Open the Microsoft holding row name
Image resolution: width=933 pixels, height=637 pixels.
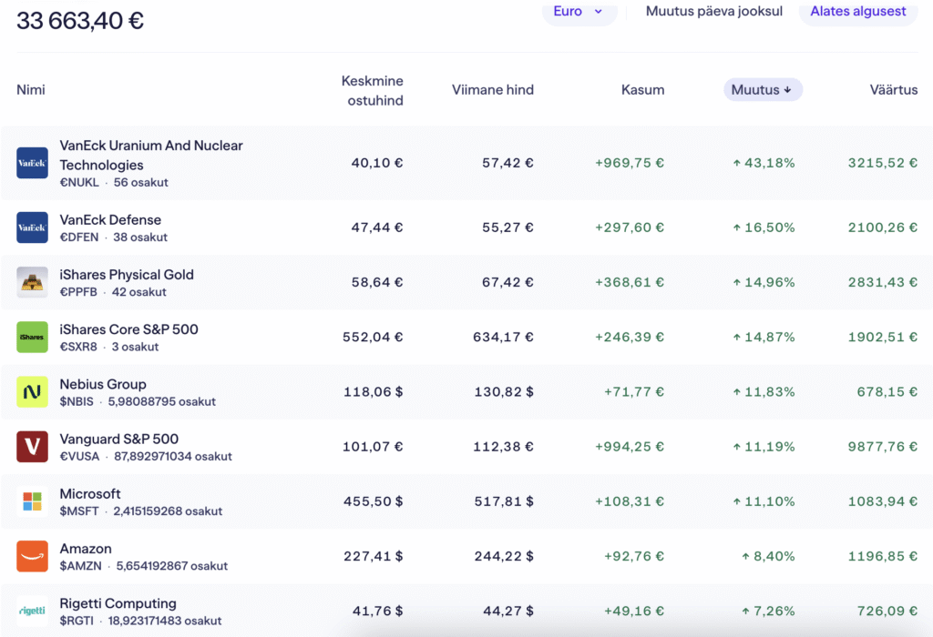coord(90,494)
